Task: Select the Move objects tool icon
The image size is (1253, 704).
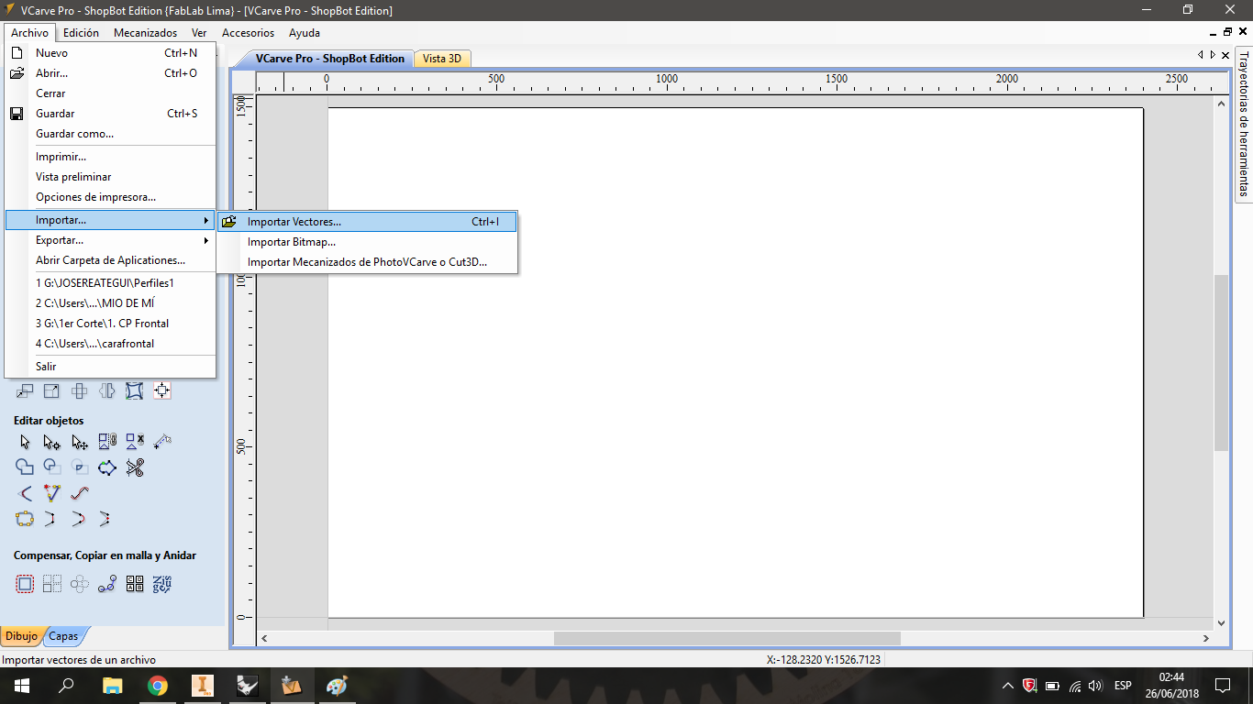Action: (25, 391)
